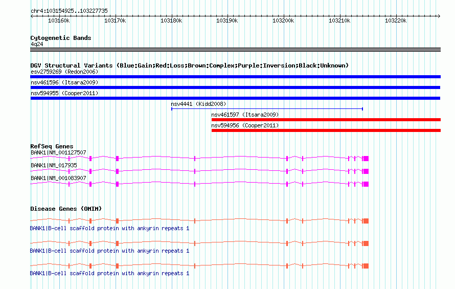The width and height of the screenshot is (455, 289).
Task: Open BANK1|NM_017935 transcript label
Action: pyautogui.click(x=54, y=165)
